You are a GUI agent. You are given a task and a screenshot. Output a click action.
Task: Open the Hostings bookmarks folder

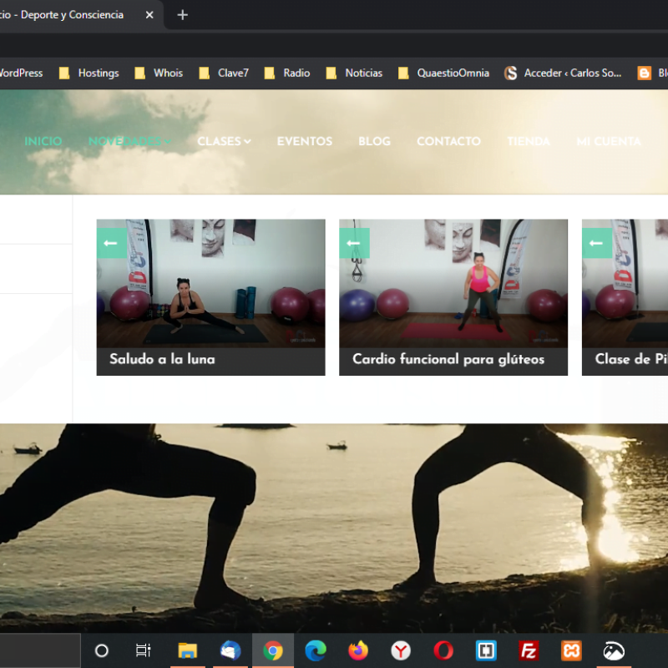point(89,73)
